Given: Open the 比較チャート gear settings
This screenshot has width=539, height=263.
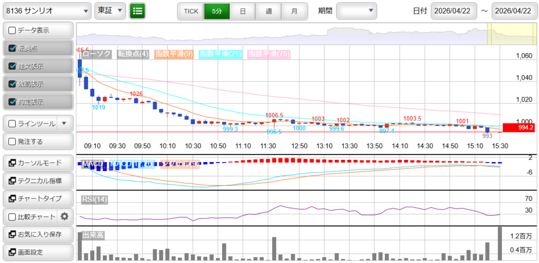Looking at the screenshot, I should pyautogui.click(x=65, y=216).
